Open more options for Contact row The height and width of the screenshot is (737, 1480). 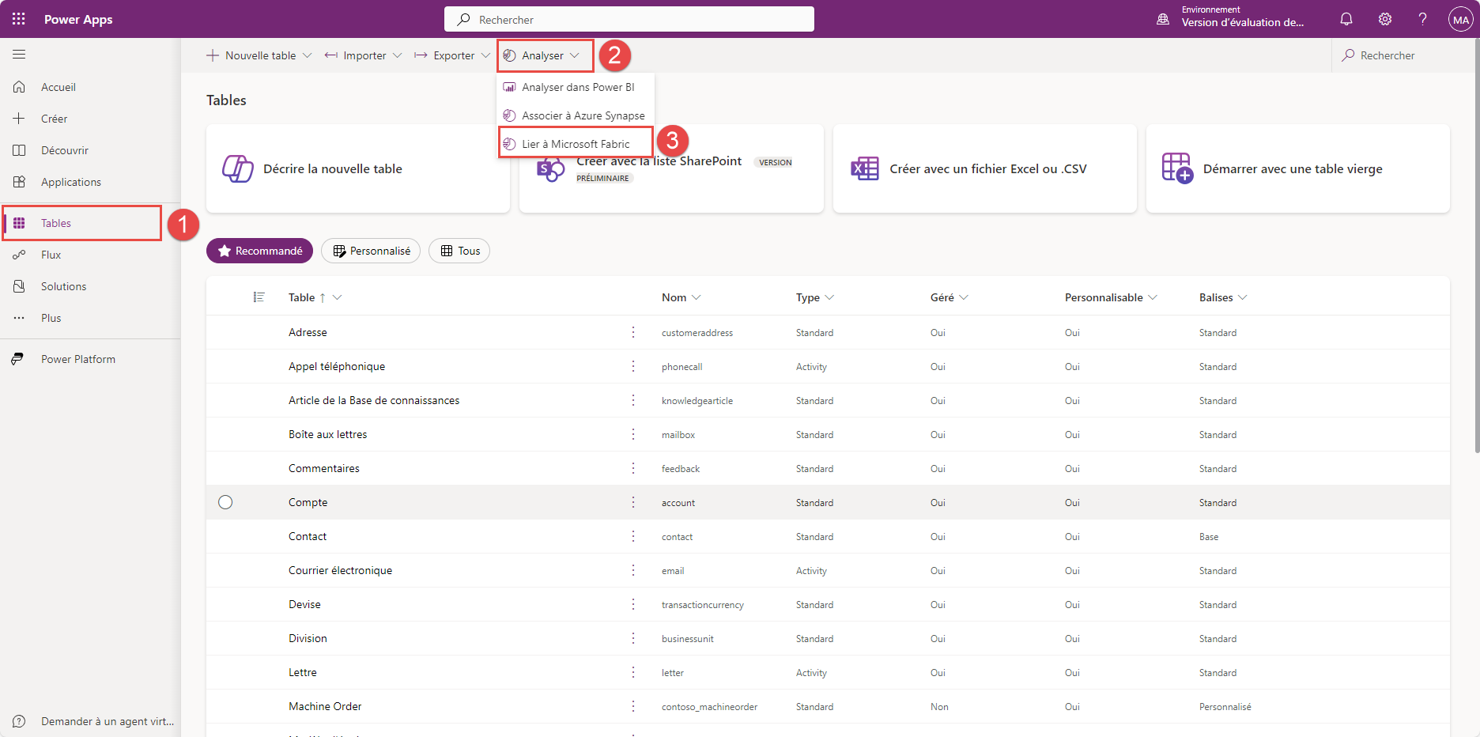pos(633,536)
